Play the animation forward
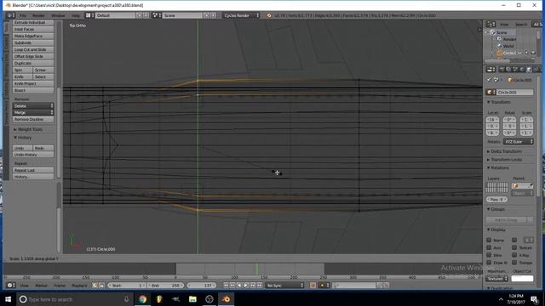The height and width of the screenshot is (306, 545). point(246,286)
